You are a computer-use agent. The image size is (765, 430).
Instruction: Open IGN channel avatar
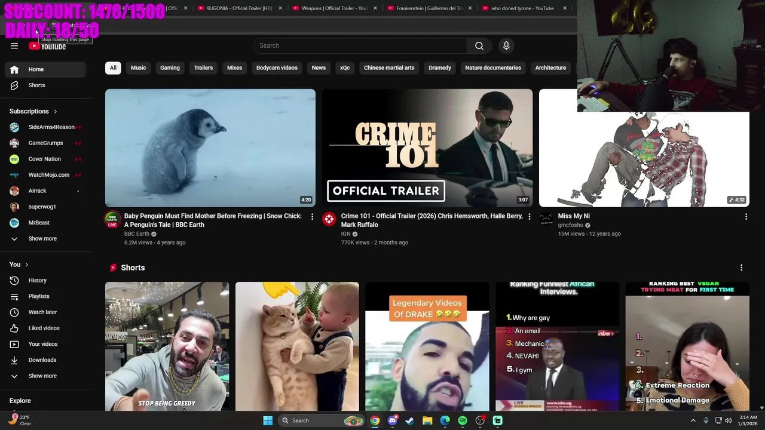pyautogui.click(x=329, y=219)
